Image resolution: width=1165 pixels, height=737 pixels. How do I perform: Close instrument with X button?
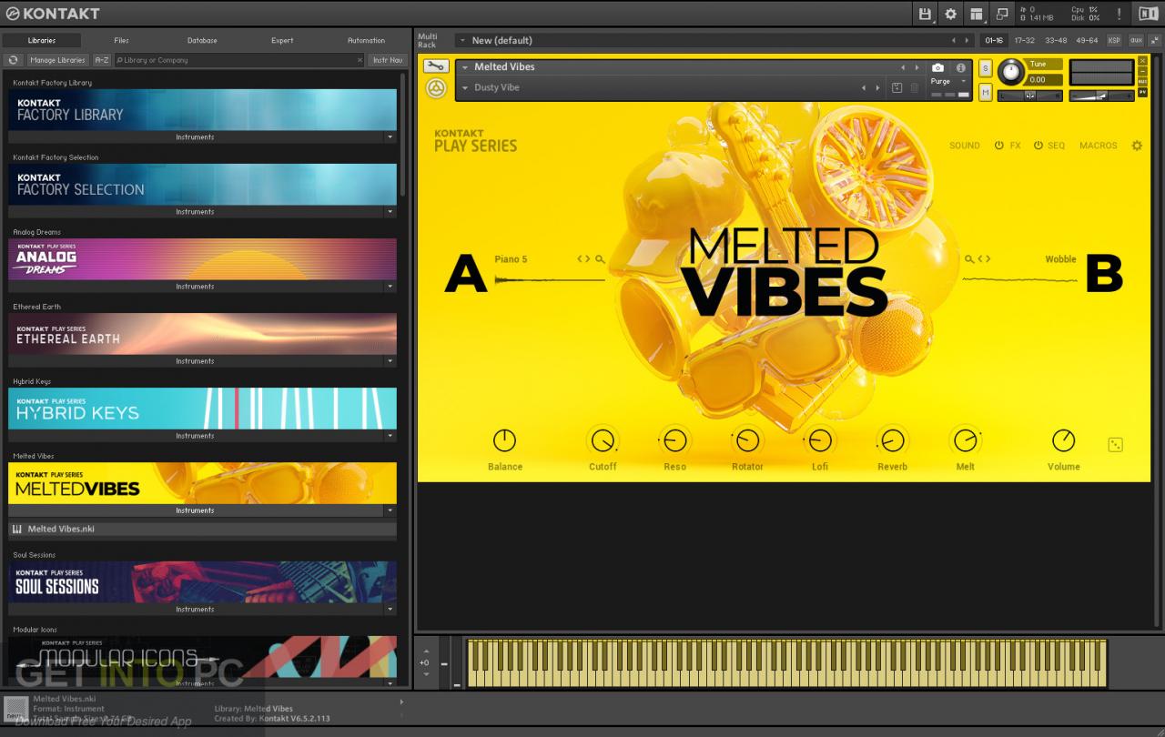pos(1142,60)
